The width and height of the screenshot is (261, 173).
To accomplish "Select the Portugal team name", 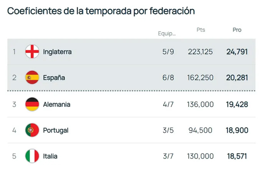I will [56, 130].
